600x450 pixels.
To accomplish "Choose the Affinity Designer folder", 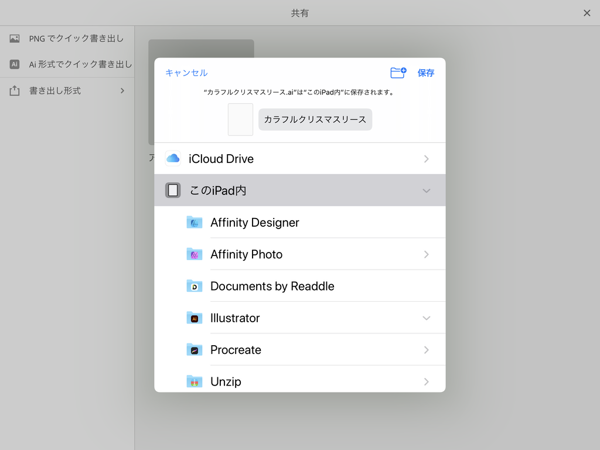I will click(x=299, y=222).
